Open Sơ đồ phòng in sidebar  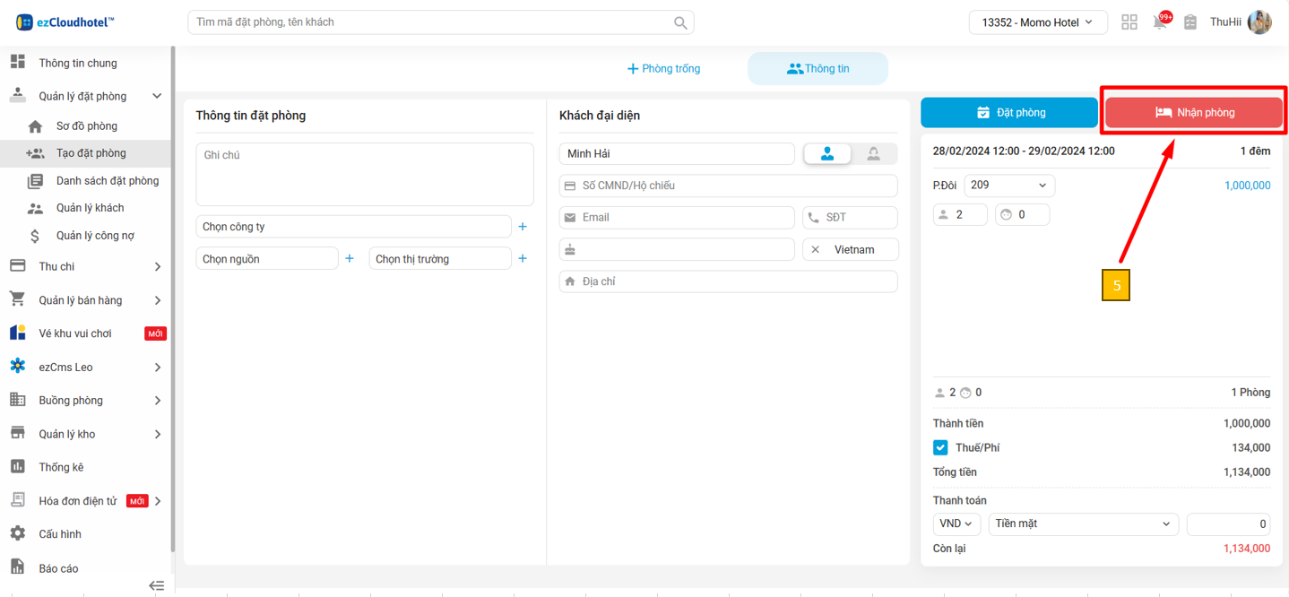point(86,126)
